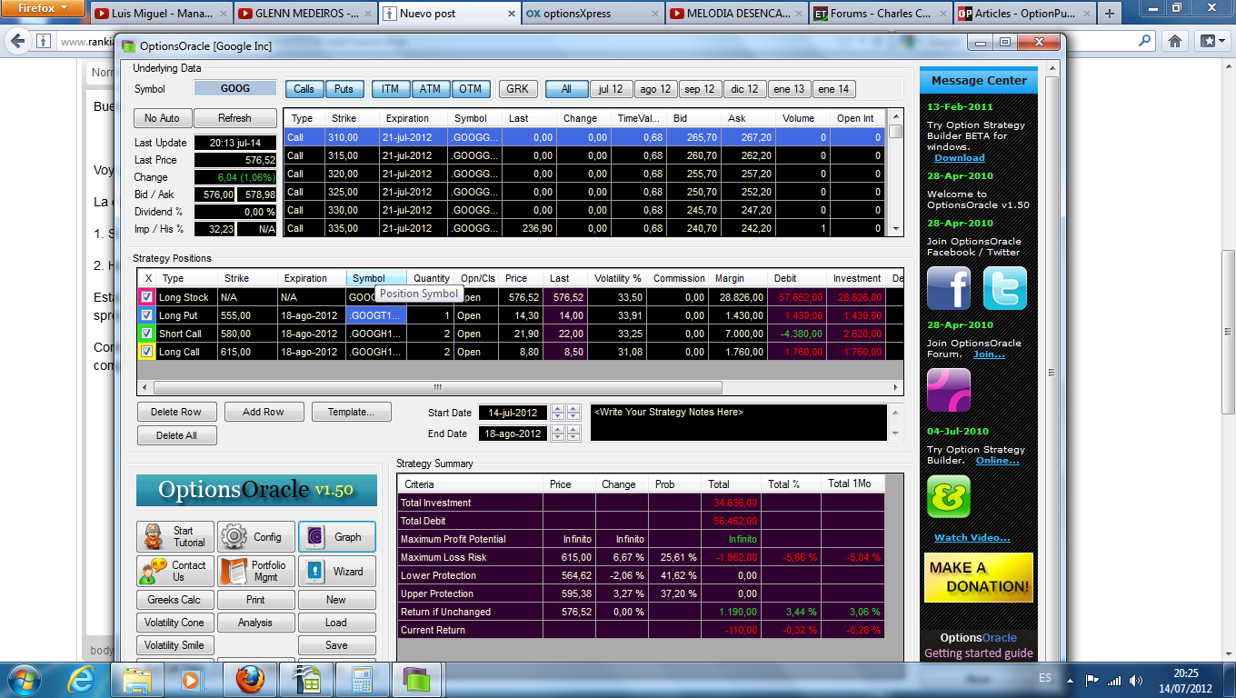1236x698 pixels.
Task: Click the green Strategy Builder icon
Action: point(948,496)
